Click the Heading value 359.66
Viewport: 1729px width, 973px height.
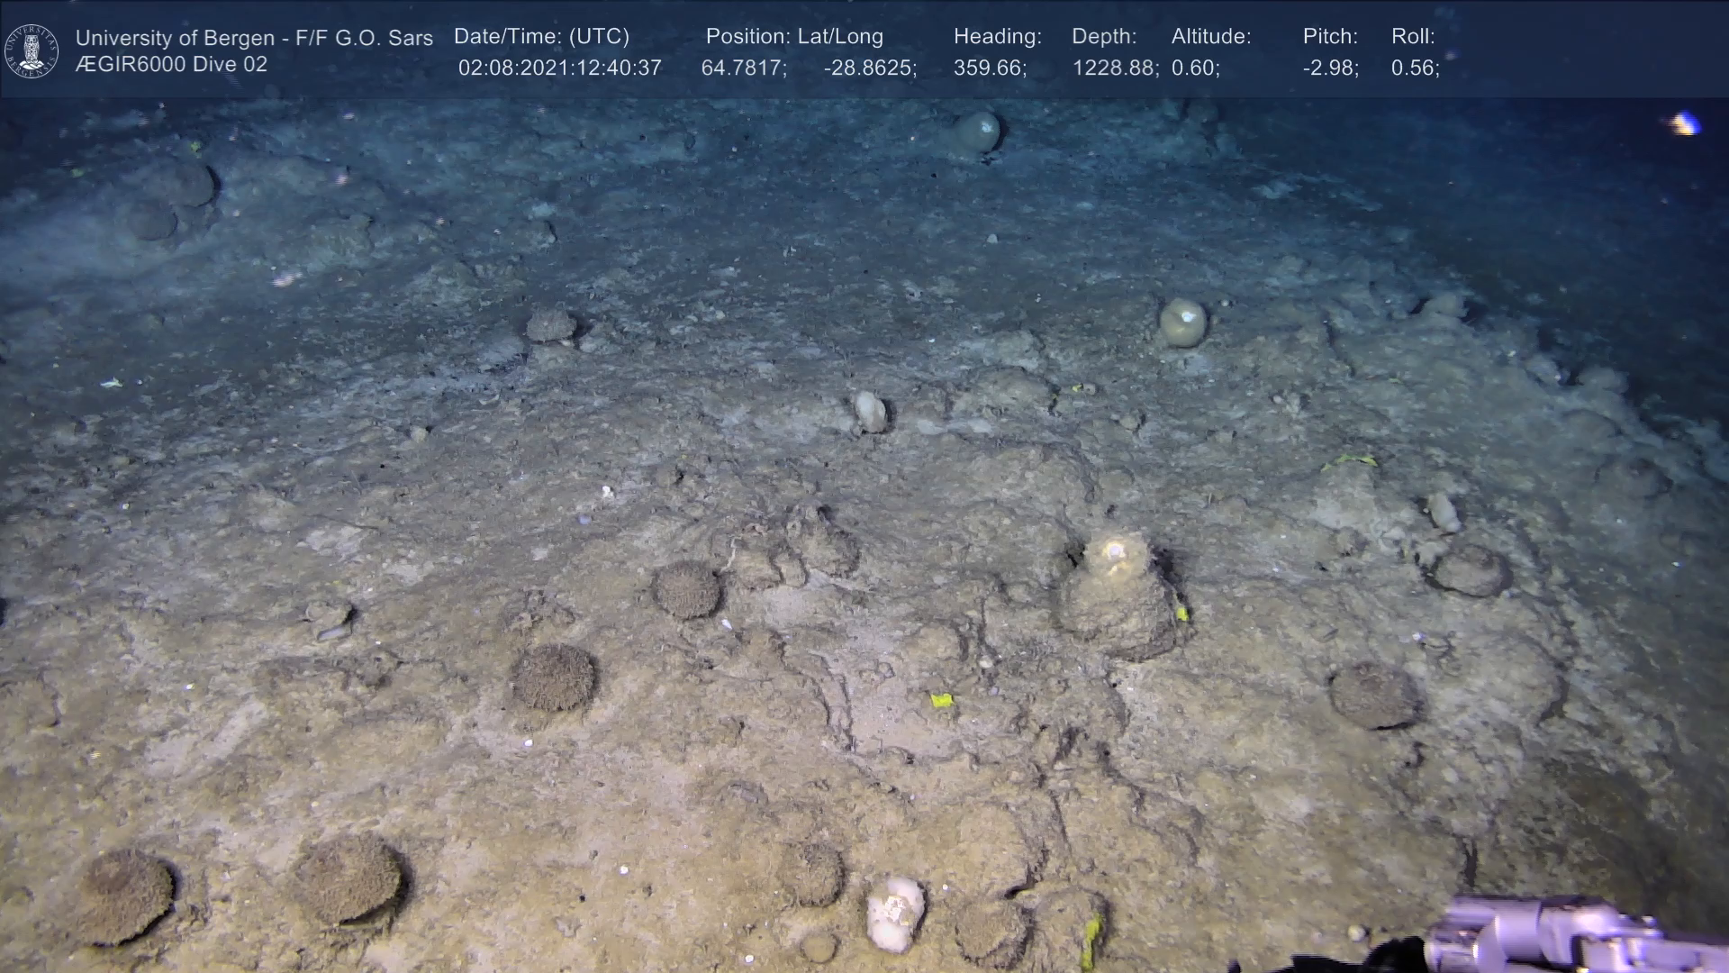(989, 68)
